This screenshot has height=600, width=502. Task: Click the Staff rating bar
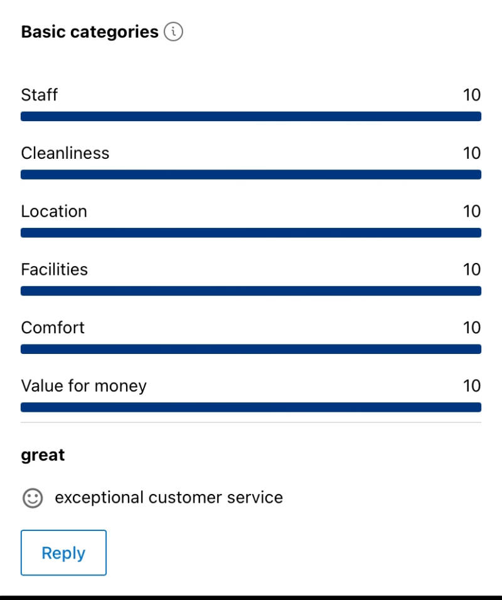pyautogui.click(x=251, y=116)
